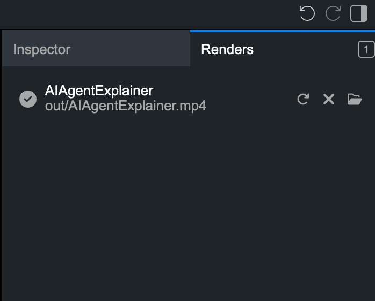Click the blank space right of Renders label
Viewport: 375px width, 301px height.
pyautogui.click(x=305, y=49)
